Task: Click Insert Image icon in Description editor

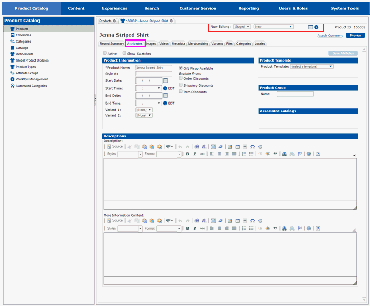Action: (x=230, y=147)
